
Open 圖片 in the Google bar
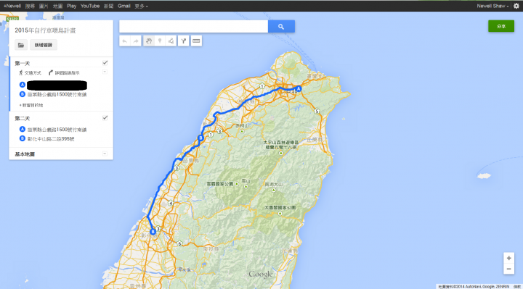44,6
